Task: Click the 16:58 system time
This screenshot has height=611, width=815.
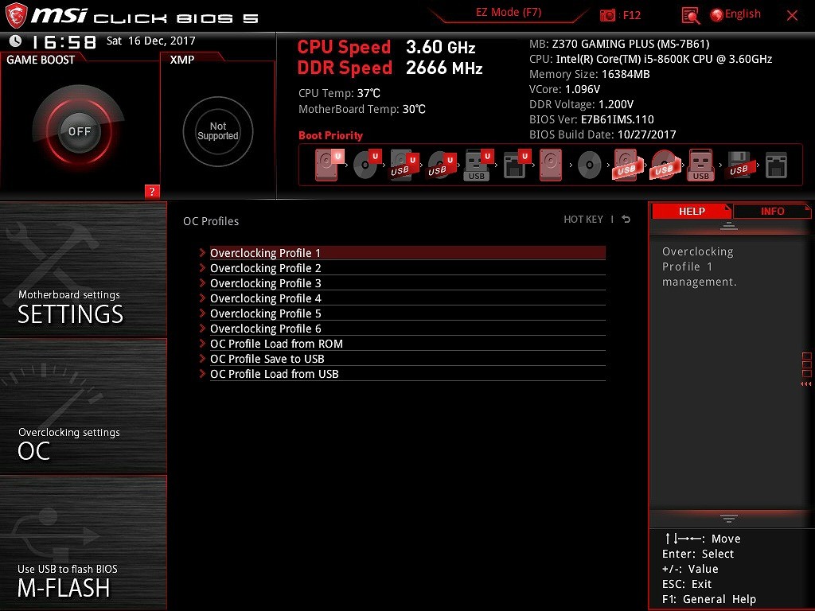Action: 64,41
